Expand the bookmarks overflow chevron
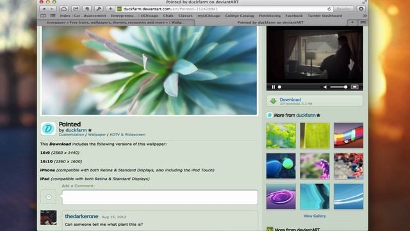The height and width of the screenshot is (231, 410). tap(365, 15)
